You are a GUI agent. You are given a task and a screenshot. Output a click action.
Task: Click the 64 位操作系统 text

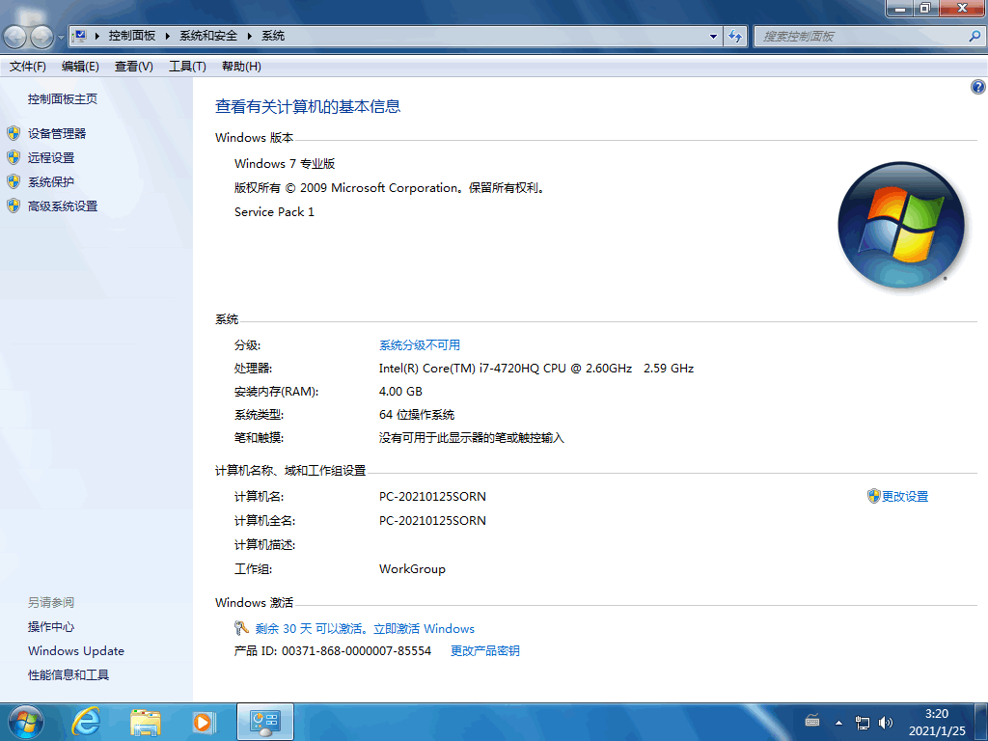pos(417,414)
